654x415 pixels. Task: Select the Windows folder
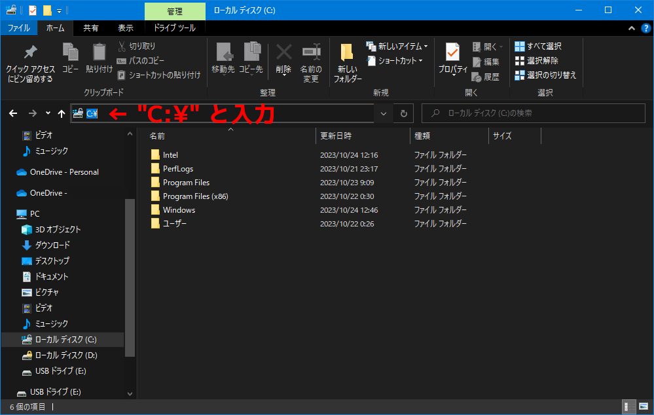coord(179,210)
